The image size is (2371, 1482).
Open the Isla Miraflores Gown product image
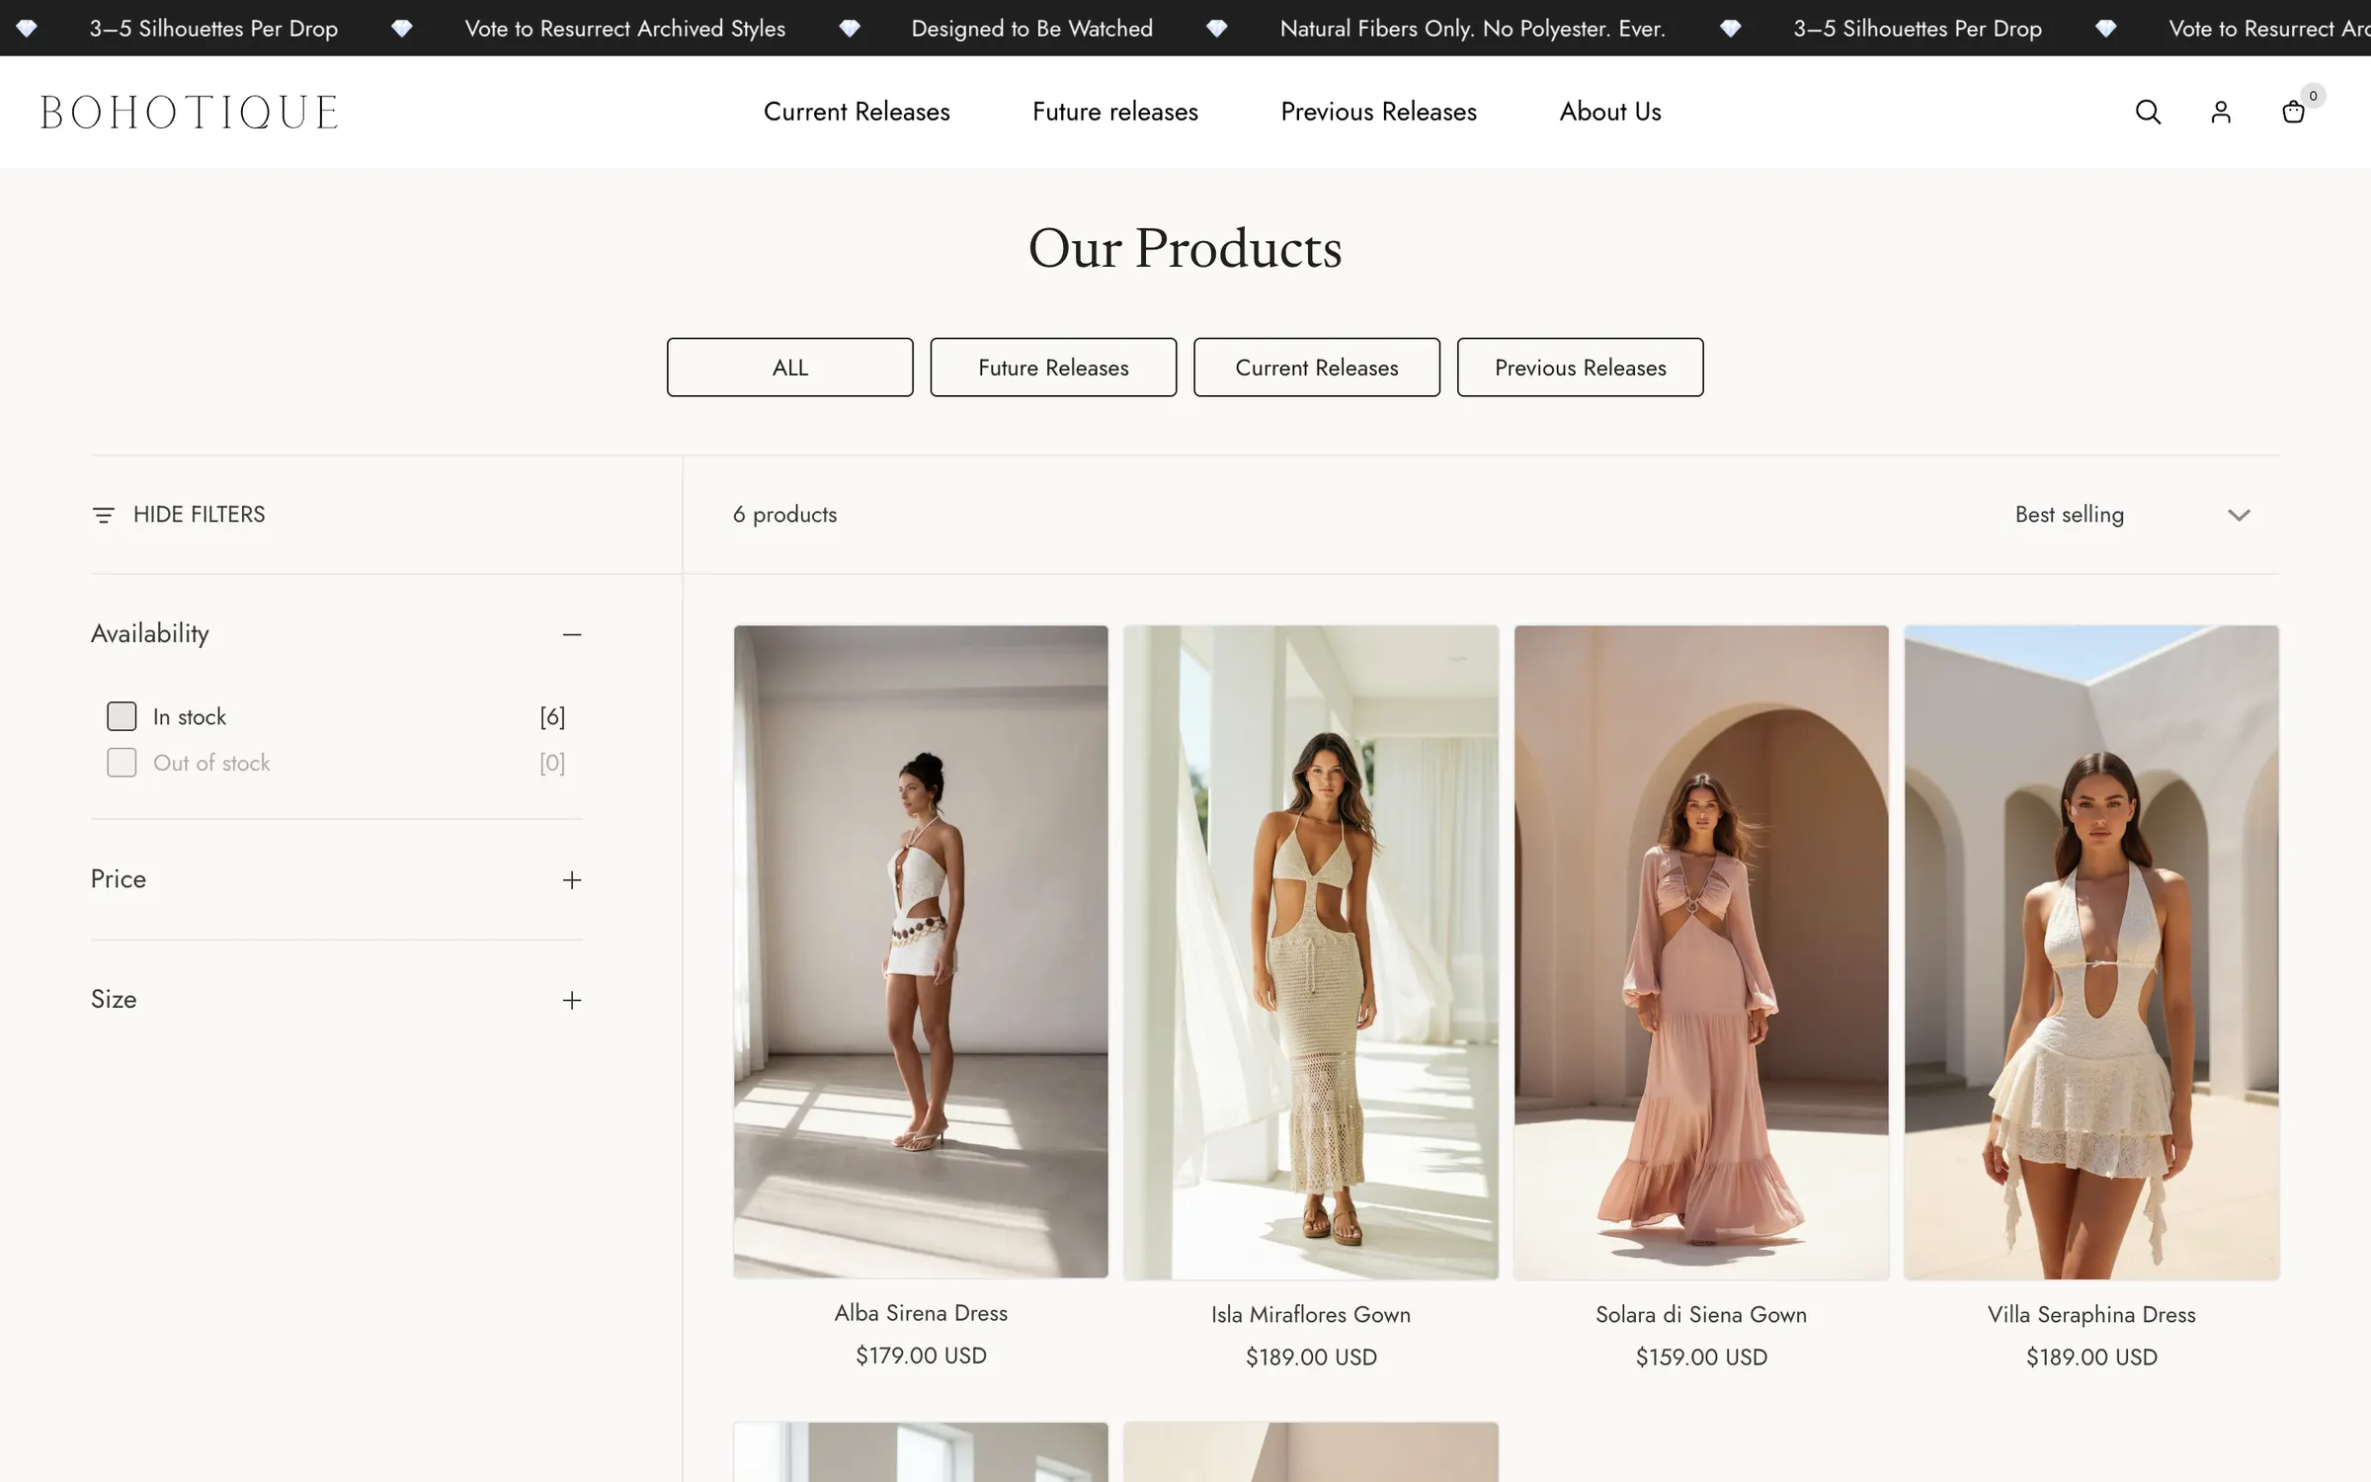pos(1311,952)
